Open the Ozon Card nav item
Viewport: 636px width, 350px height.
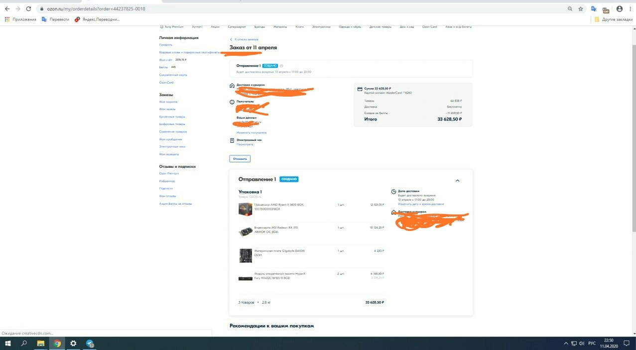429,27
